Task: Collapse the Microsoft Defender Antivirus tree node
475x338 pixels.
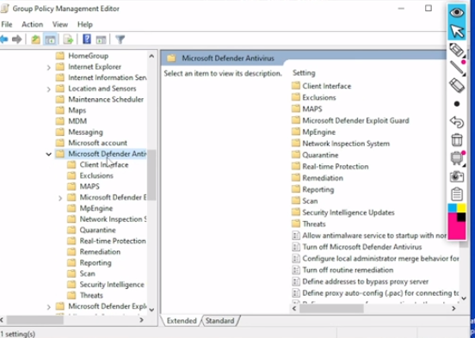Action: click(x=48, y=154)
